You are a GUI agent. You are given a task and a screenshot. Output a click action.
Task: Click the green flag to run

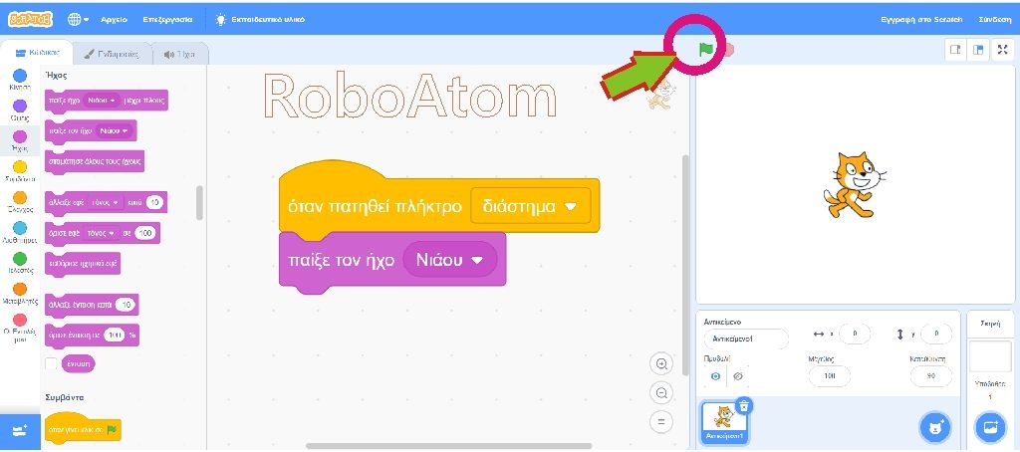click(x=705, y=49)
